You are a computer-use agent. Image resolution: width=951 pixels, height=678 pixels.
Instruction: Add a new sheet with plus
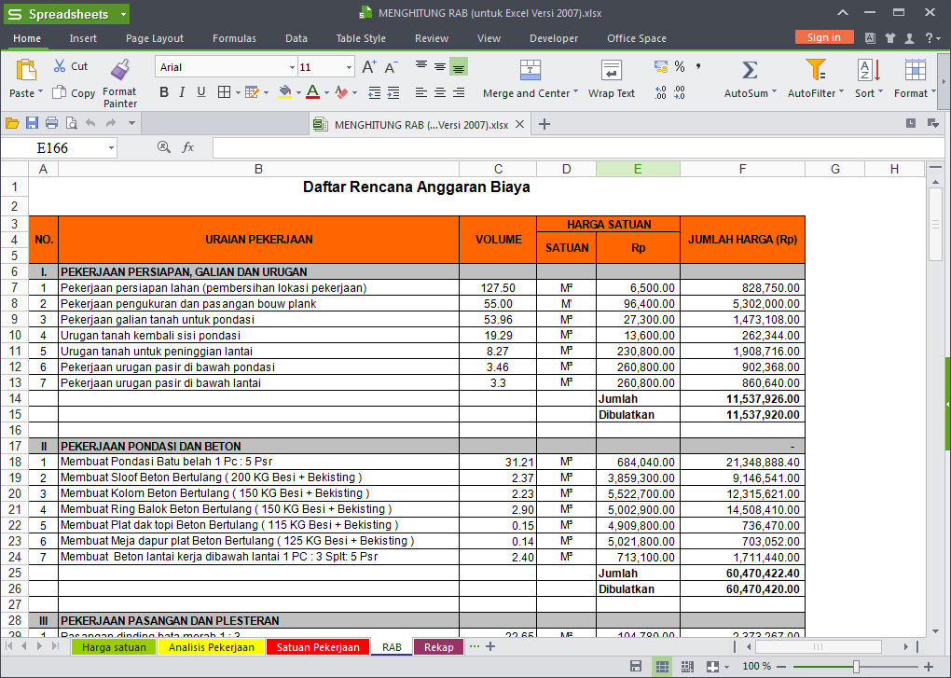coord(490,646)
